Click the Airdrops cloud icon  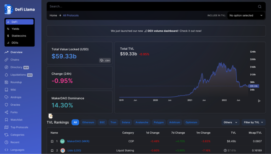(x=6, y=97)
